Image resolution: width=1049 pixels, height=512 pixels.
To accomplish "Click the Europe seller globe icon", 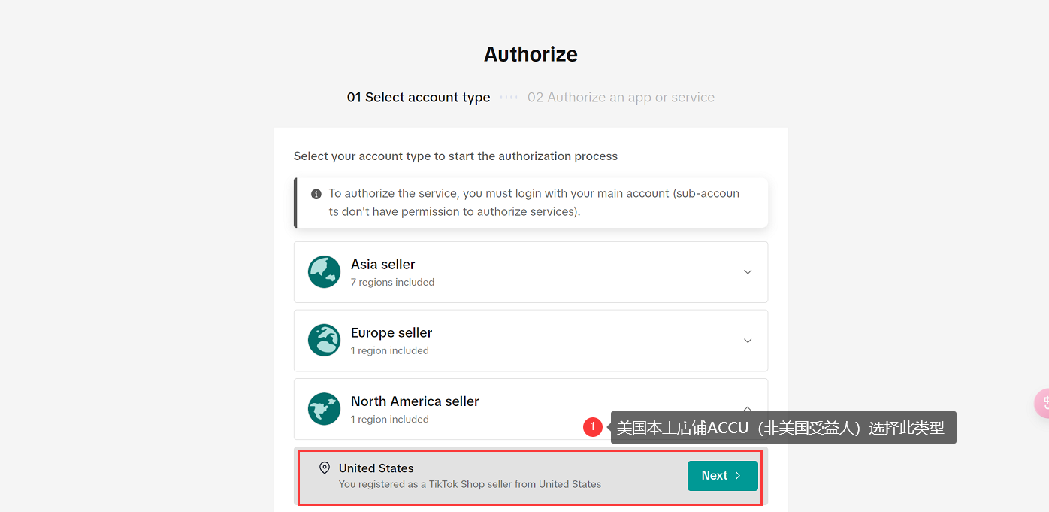I will (x=324, y=340).
